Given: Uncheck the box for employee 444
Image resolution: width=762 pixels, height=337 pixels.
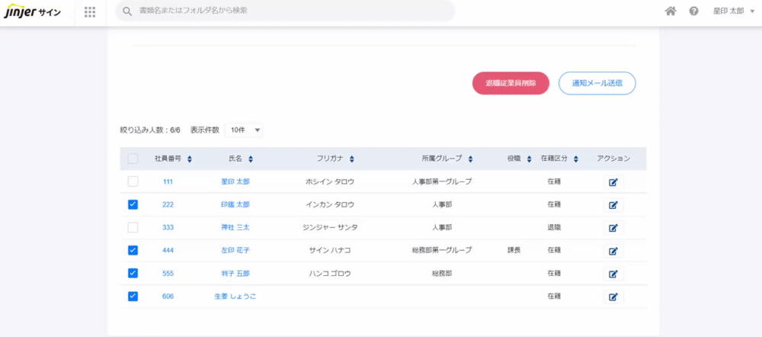Looking at the screenshot, I should [x=133, y=250].
